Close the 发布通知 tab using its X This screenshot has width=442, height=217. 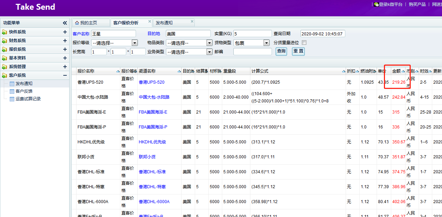coord(192,22)
